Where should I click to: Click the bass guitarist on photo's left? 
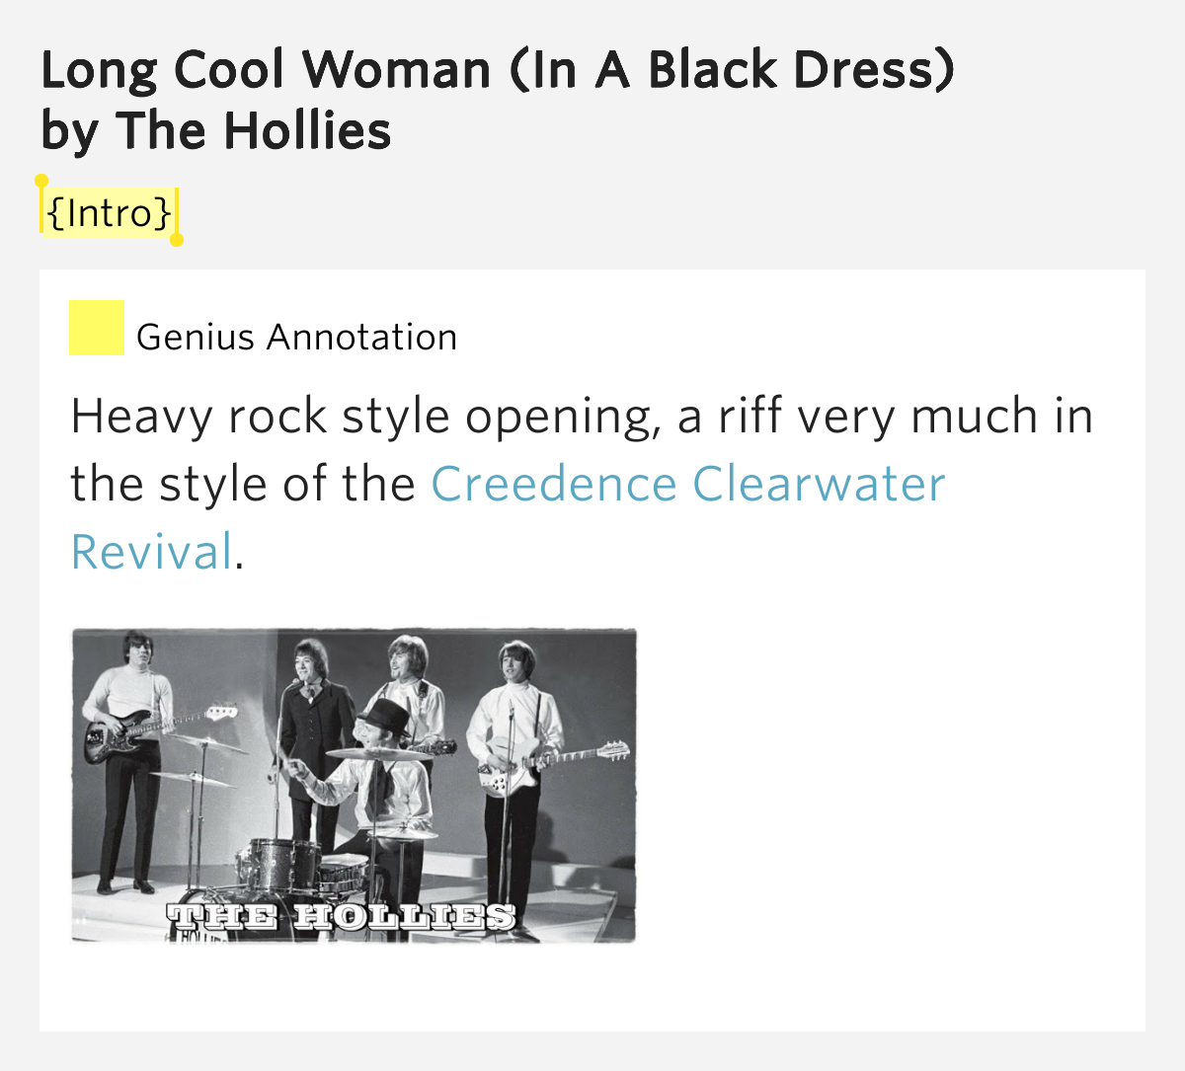[128, 730]
